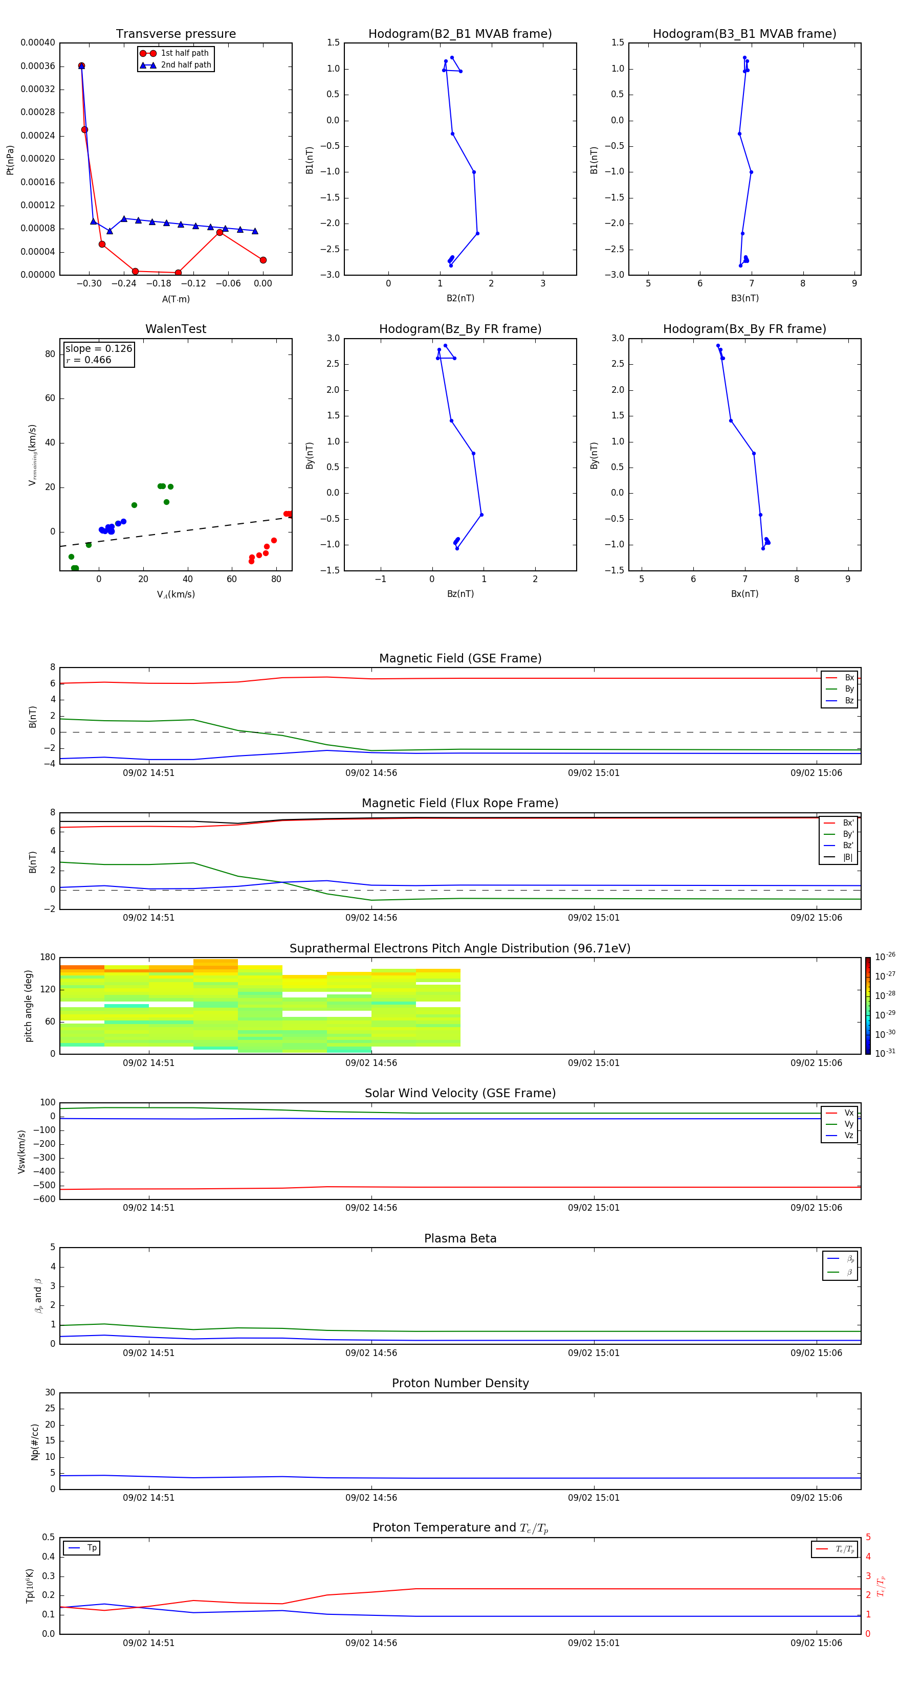Click the 'Np(#/cc)' y-axis label
This screenshot has height=1688, width=921.
pos(35,1441)
